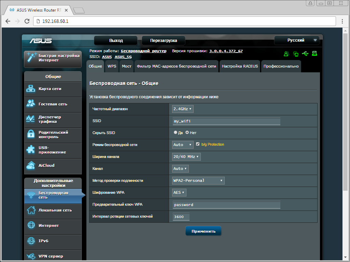Click the Parental Control padlock icon

pyautogui.click(x=31, y=134)
